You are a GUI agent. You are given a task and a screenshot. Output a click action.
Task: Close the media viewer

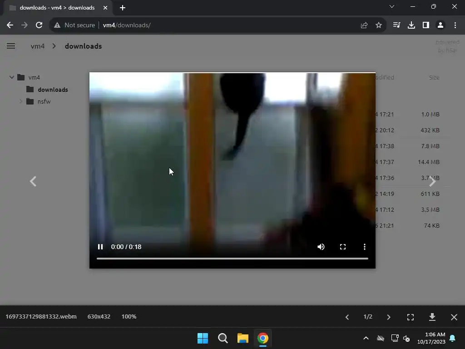point(454,317)
